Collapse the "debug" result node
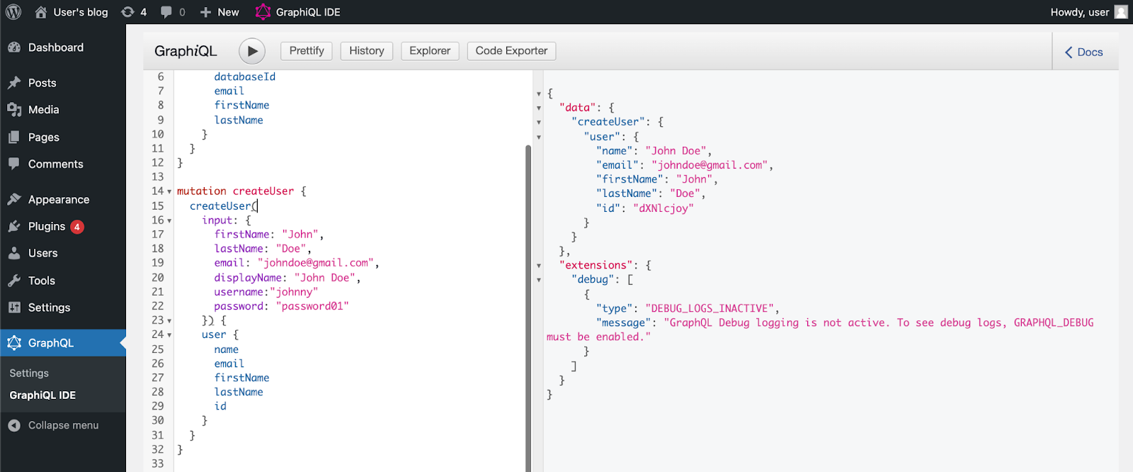 point(539,280)
